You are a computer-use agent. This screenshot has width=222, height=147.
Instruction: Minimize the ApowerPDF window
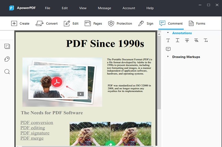tap(200, 5)
